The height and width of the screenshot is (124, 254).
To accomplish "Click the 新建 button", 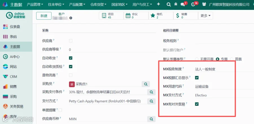I will 44,16.
